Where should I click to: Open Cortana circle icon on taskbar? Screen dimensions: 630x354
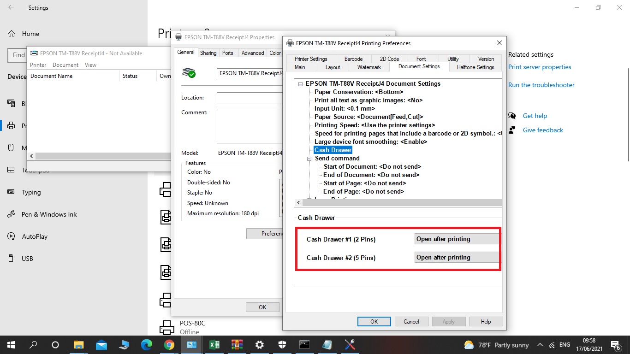point(55,345)
